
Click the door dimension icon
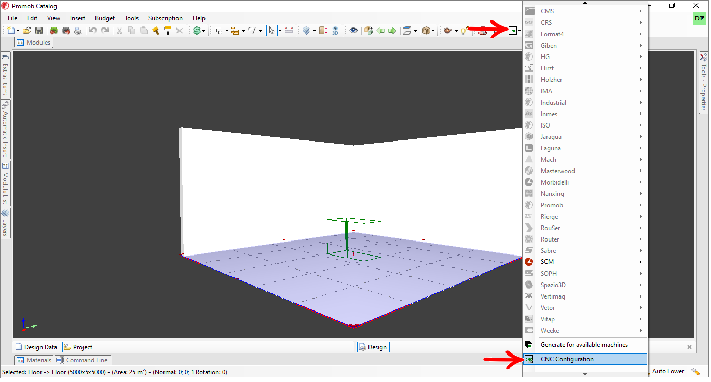point(323,31)
